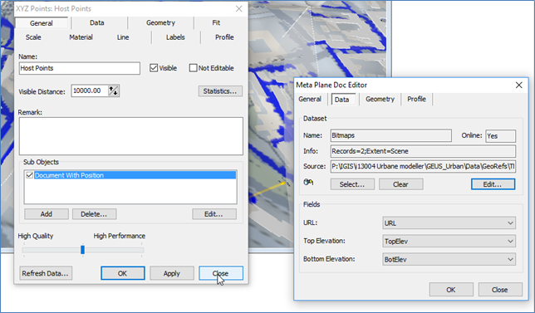Toggle the Visible checkbox
Image resolution: width=535 pixels, height=313 pixels.
(154, 68)
